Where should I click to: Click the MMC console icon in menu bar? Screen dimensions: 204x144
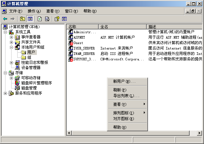click(4, 11)
